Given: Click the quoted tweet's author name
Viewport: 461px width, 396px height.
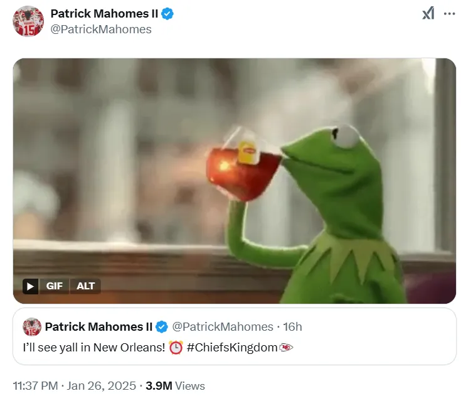Looking at the screenshot, I should click(x=98, y=327).
